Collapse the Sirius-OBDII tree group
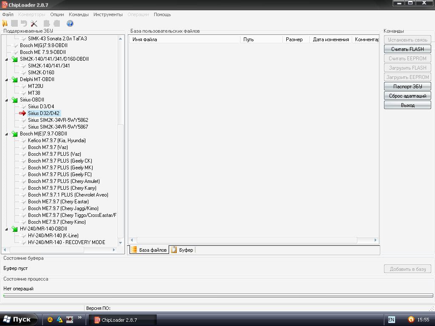This screenshot has width=435, height=326. [6, 100]
